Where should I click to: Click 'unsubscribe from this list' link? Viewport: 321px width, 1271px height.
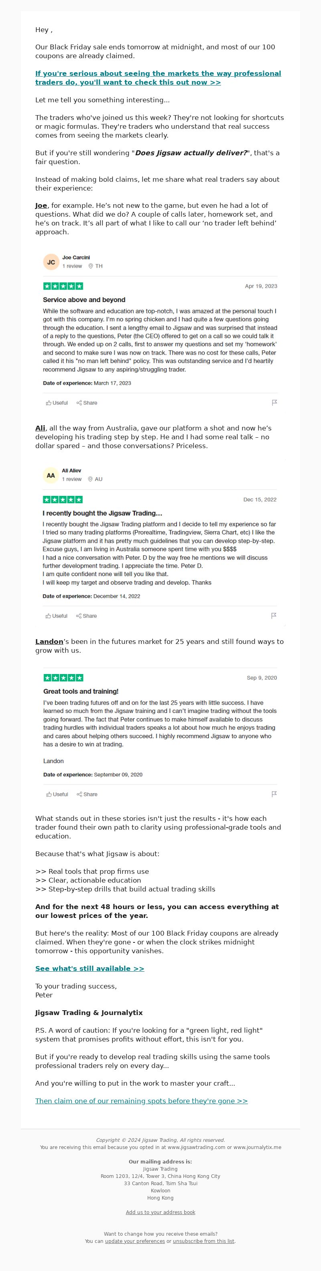[204, 1241]
